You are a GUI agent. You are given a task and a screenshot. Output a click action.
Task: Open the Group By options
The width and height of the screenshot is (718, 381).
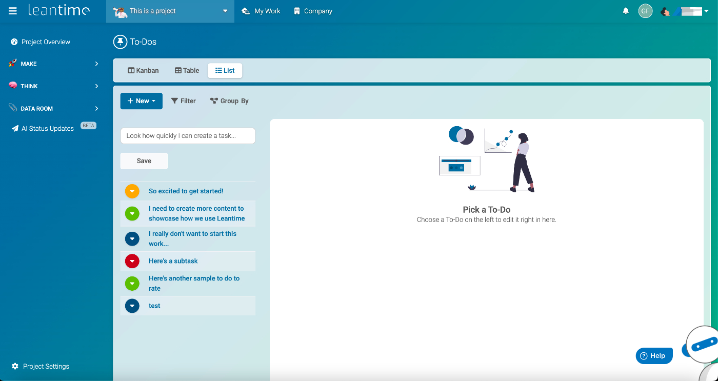click(x=229, y=101)
